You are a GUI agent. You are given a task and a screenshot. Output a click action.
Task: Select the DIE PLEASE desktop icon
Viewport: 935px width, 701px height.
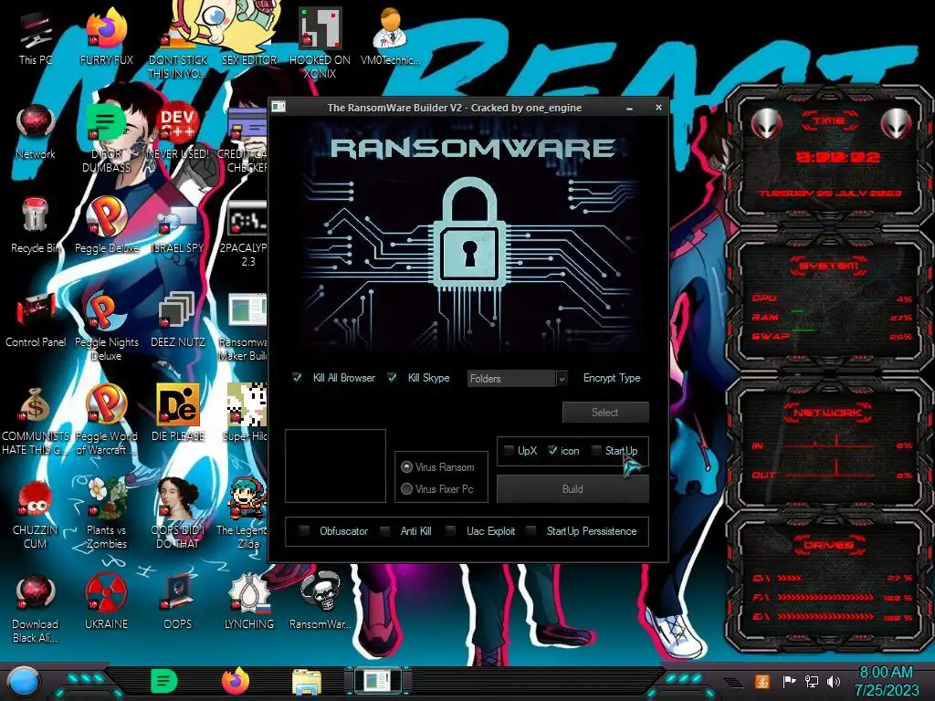[x=178, y=413]
